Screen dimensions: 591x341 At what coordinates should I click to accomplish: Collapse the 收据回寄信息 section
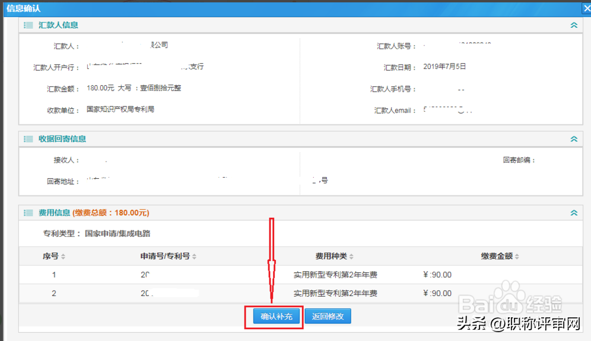[x=573, y=139]
